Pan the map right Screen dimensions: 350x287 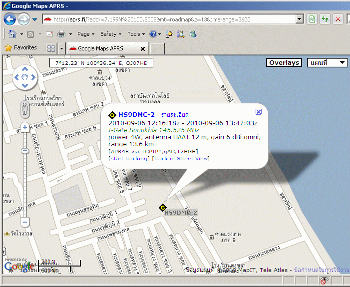[x=33, y=77]
